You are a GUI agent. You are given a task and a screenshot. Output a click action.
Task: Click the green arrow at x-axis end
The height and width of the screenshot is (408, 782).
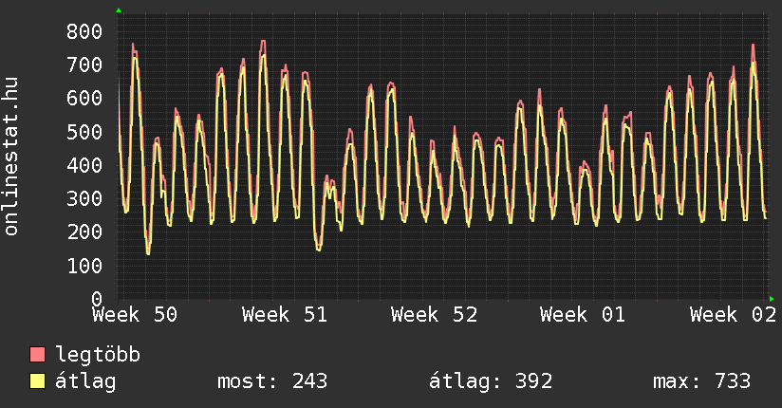coord(773,298)
